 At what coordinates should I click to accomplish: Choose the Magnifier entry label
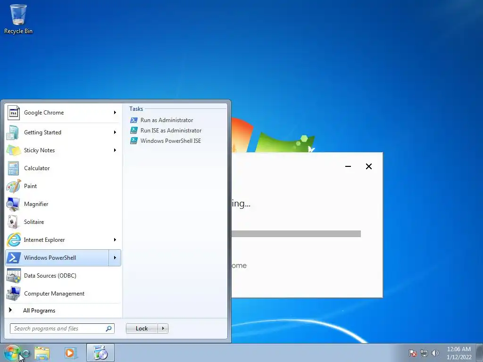tap(36, 204)
